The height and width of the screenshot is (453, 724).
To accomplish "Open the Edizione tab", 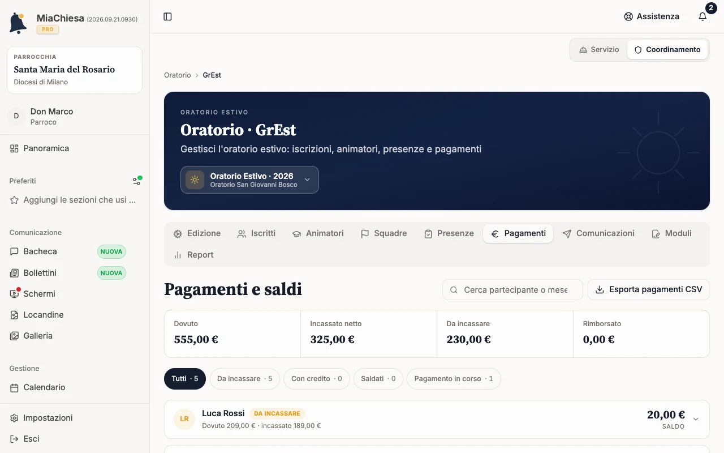I will tap(197, 233).
